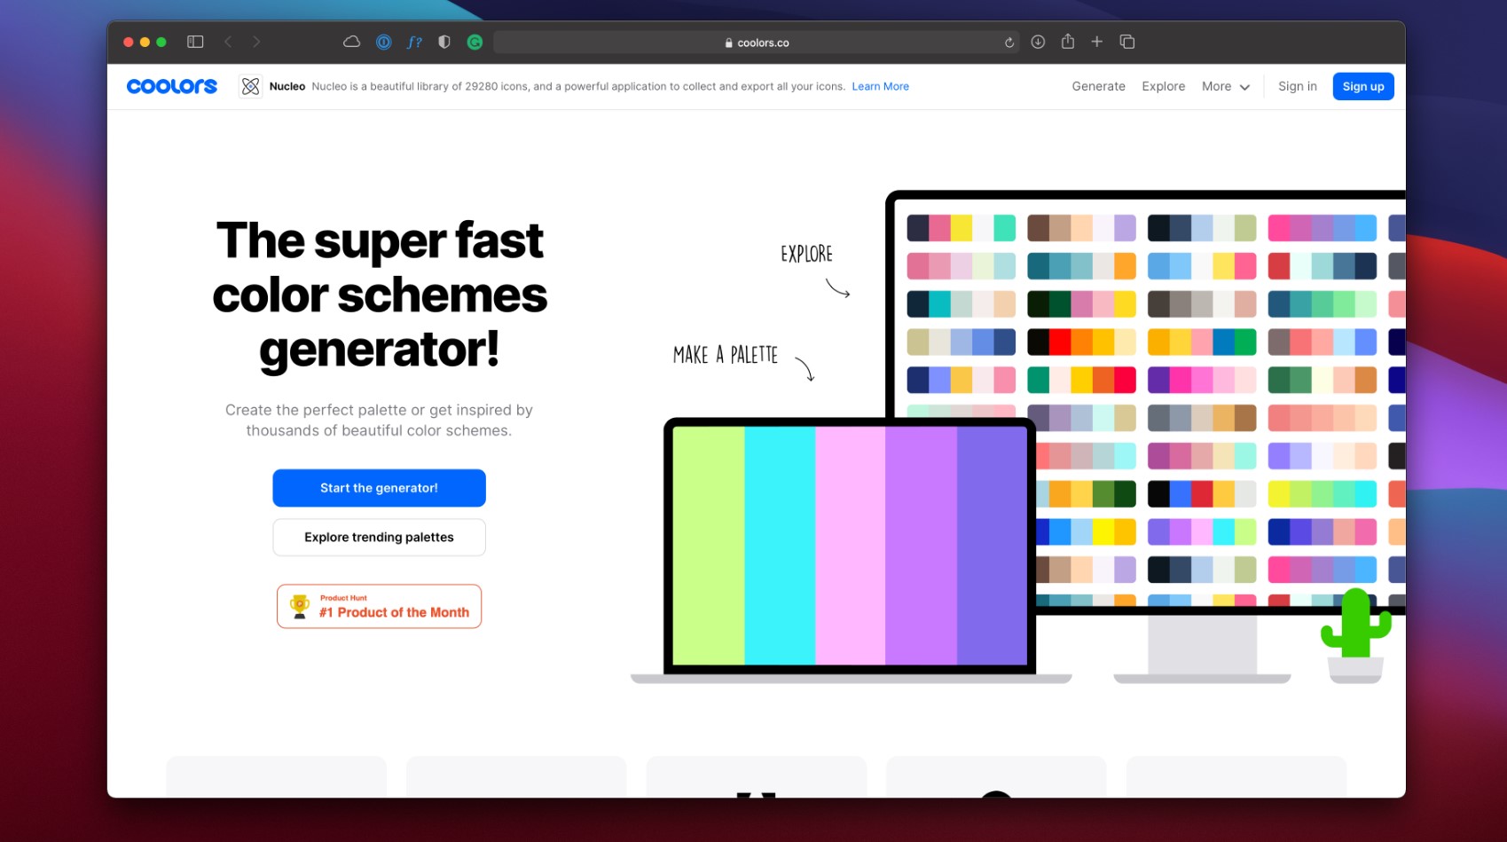This screenshot has width=1507, height=842.
Task: Open the Share menu icon
Action: (1068, 41)
